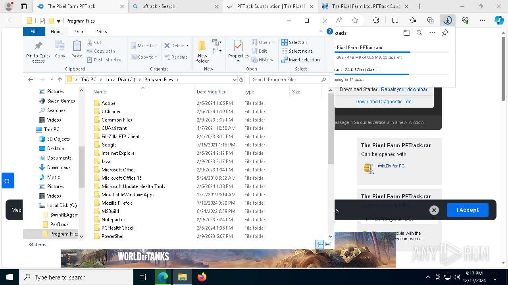
Task: Open Firefox from the taskbar
Action: pos(202,277)
